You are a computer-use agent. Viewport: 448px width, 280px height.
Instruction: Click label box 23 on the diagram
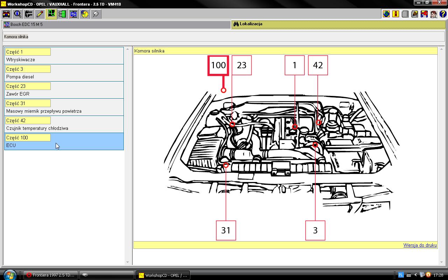point(242,65)
